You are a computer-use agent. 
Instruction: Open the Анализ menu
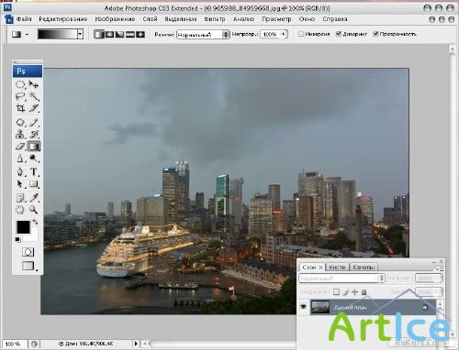coord(243,19)
